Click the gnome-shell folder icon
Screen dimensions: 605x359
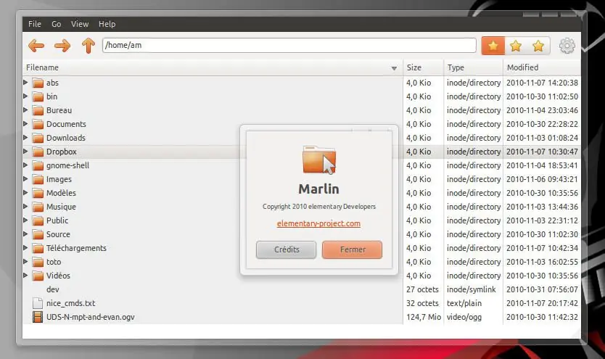click(x=38, y=166)
